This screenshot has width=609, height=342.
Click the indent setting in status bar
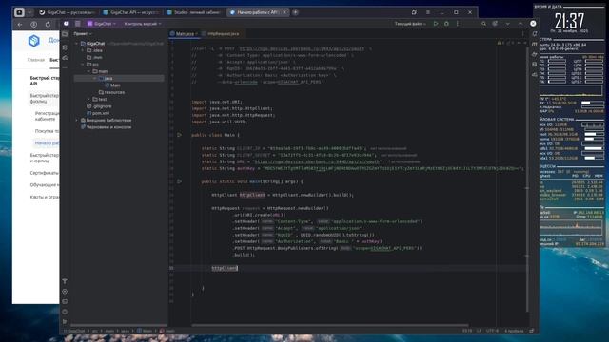514,331
